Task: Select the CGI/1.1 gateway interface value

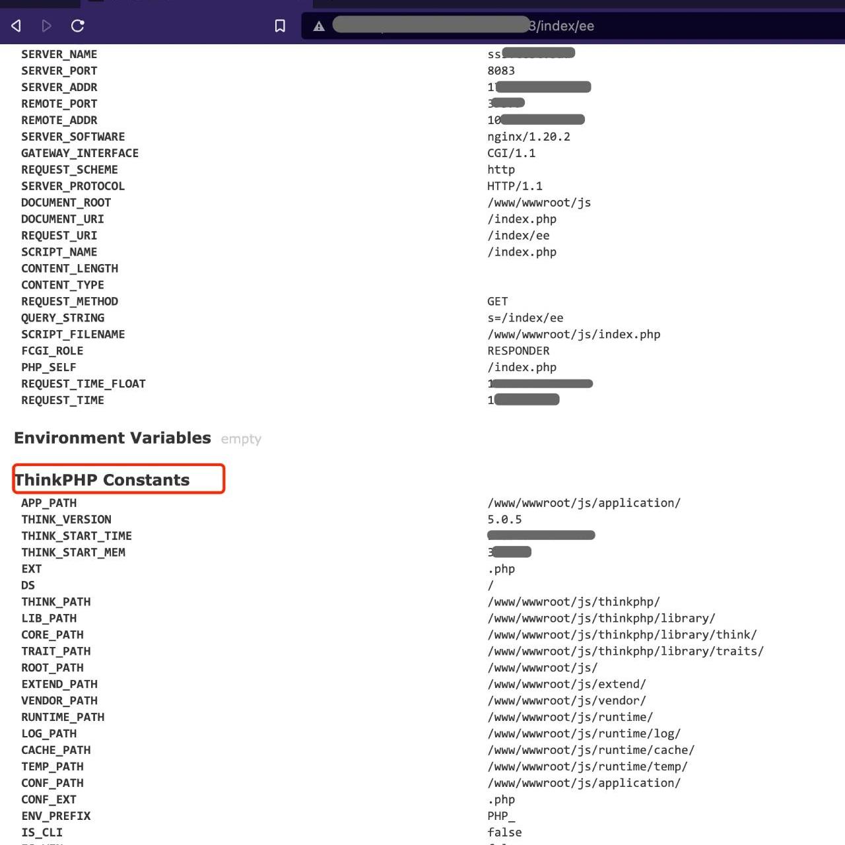Action: pos(512,153)
